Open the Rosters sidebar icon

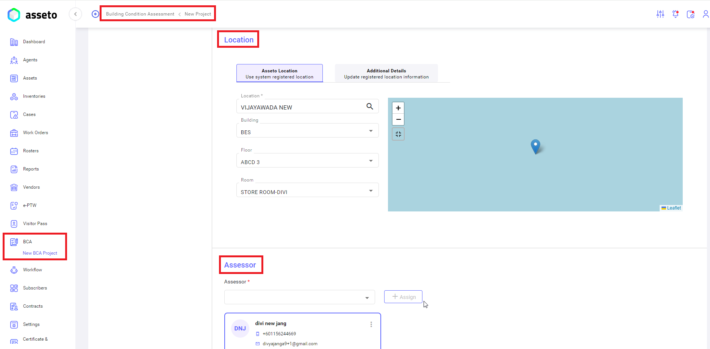click(14, 151)
